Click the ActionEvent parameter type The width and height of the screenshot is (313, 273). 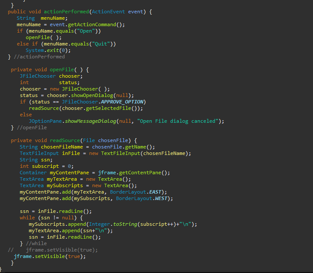point(108,12)
